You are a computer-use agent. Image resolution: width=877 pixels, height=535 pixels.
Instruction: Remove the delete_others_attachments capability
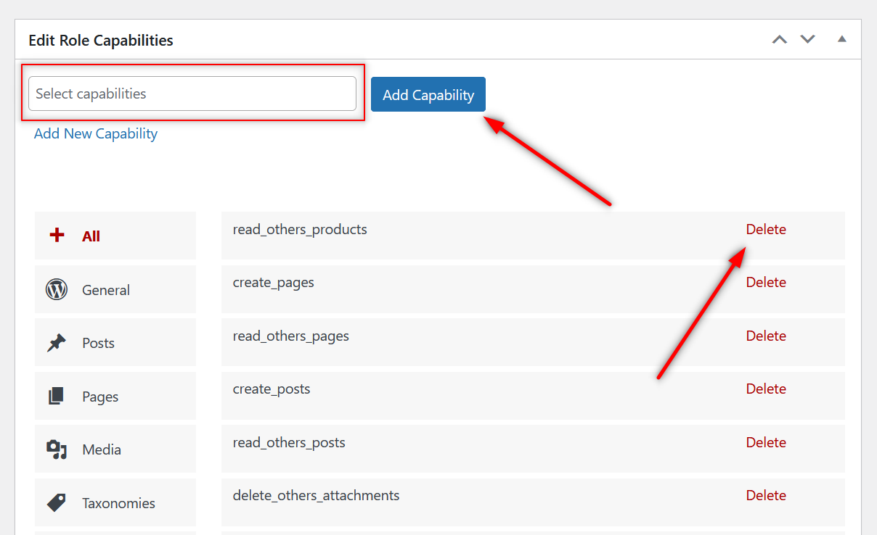[x=766, y=495]
